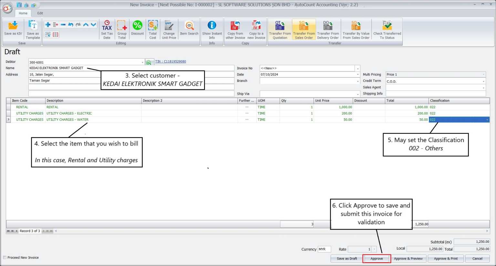Move row up with chevron icon
Screen dimensions: 496x266
click(x=86, y=25)
